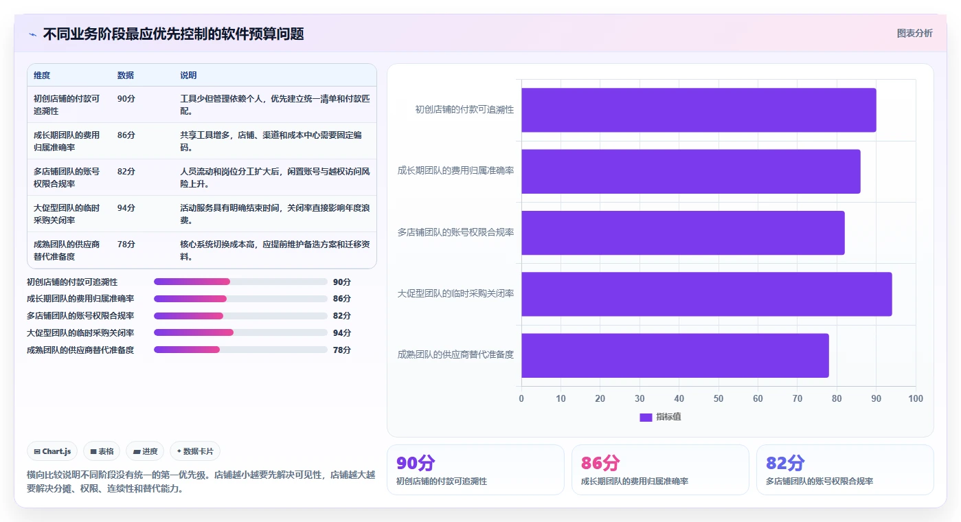This screenshot has height=522, width=961.
Task: Click the 成熟团队的供应商替代准备度 progress bar
Action: click(x=240, y=350)
